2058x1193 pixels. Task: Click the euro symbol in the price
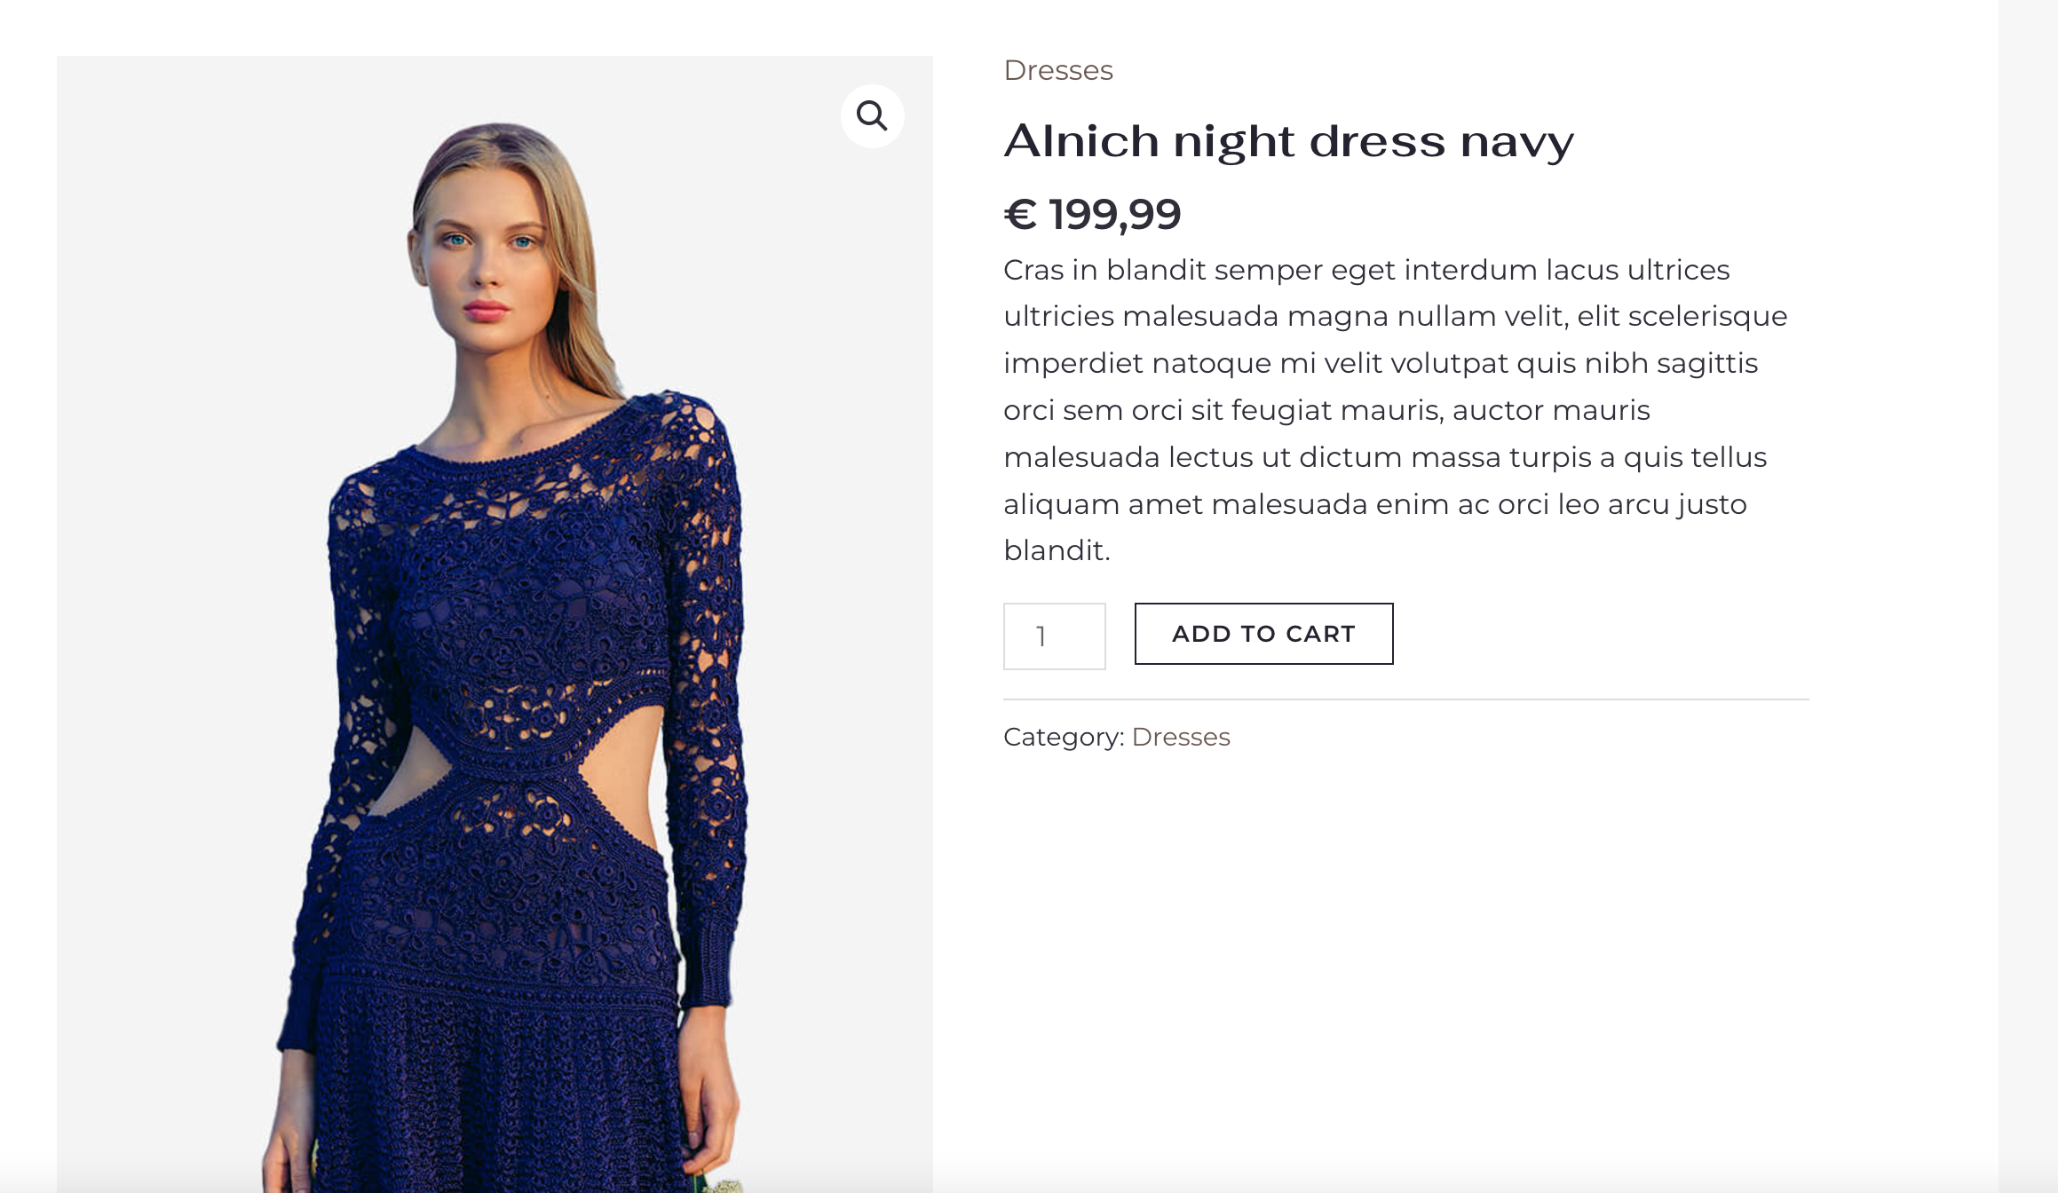[1020, 214]
